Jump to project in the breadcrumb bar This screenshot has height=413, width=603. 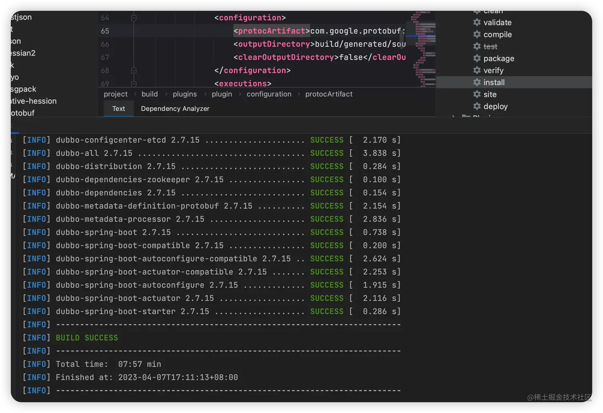pos(116,94)
